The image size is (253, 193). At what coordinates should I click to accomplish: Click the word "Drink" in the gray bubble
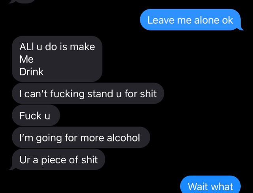tap(32, 72)
